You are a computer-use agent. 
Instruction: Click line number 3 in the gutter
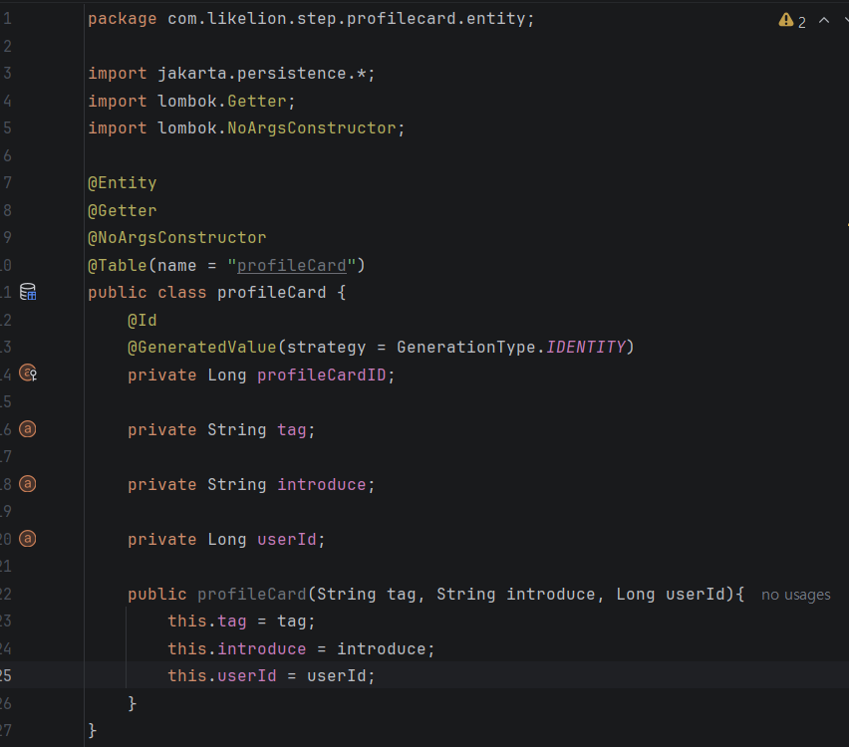7,73
